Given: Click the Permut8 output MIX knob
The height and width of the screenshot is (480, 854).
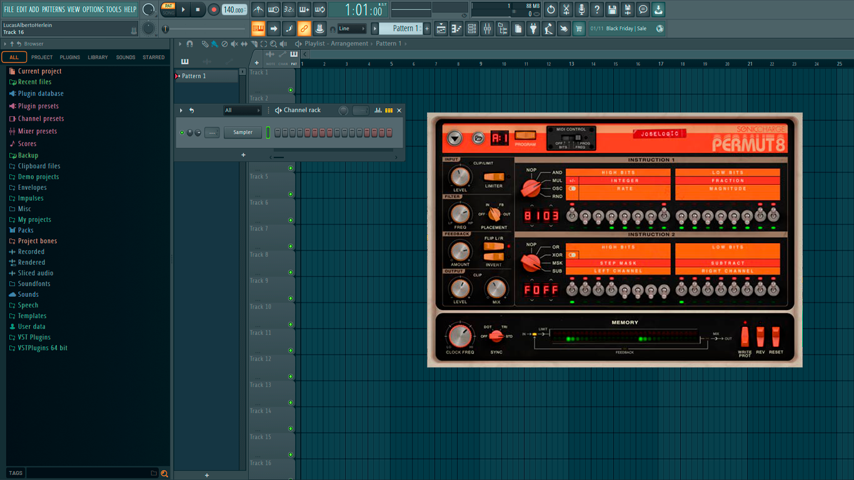Looking at the screenshot, I should pyautogui.click(x=496, y=289).
